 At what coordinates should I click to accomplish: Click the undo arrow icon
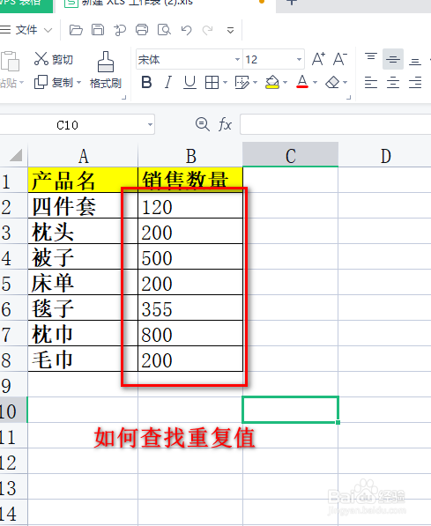[186, 30]
